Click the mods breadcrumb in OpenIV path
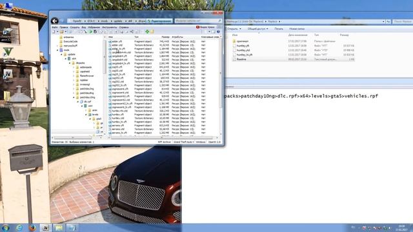The image size is (413, 232). [105, 21]
